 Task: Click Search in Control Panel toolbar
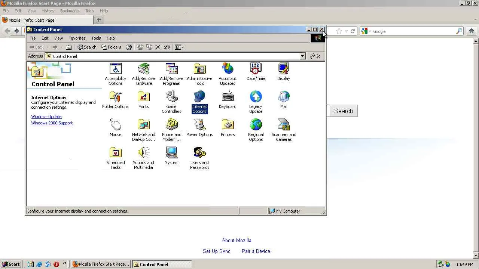pos(87,47)
